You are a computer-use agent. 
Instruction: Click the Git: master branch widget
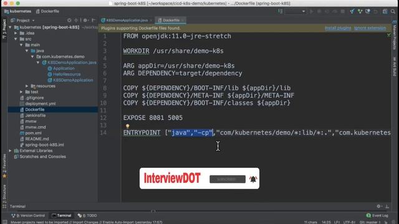[x=370, y=222]
